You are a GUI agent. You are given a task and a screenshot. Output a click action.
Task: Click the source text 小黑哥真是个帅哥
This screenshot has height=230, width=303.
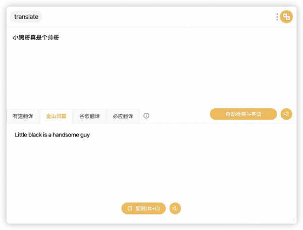tap(36, 37)
